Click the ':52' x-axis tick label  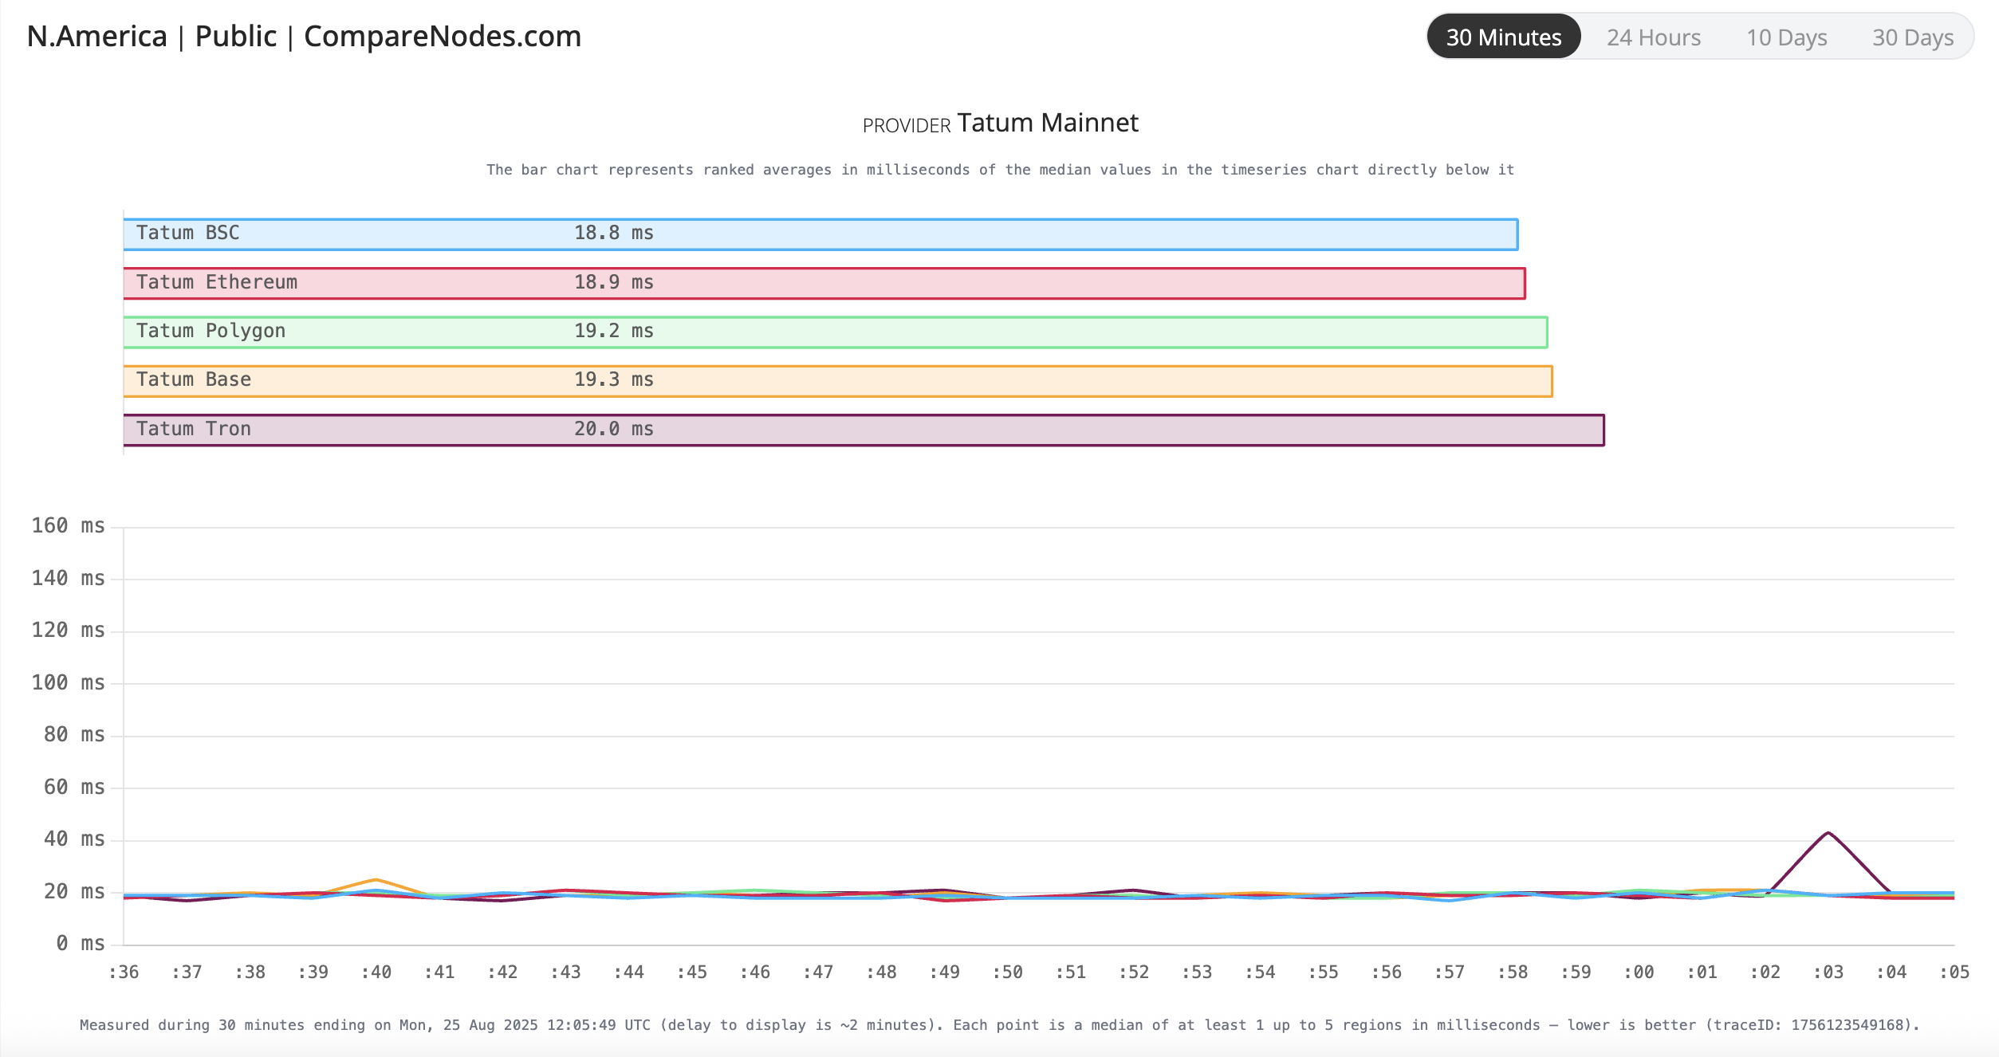[1133, 973]
